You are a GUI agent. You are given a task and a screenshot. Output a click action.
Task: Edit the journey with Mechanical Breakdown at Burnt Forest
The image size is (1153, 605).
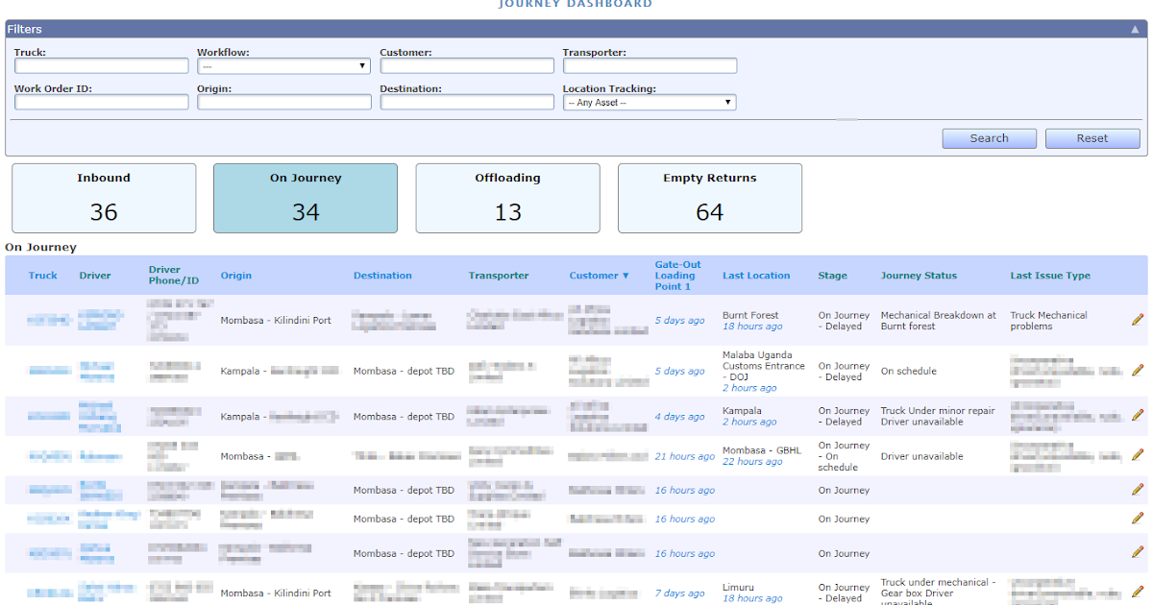click(1138, 320)
